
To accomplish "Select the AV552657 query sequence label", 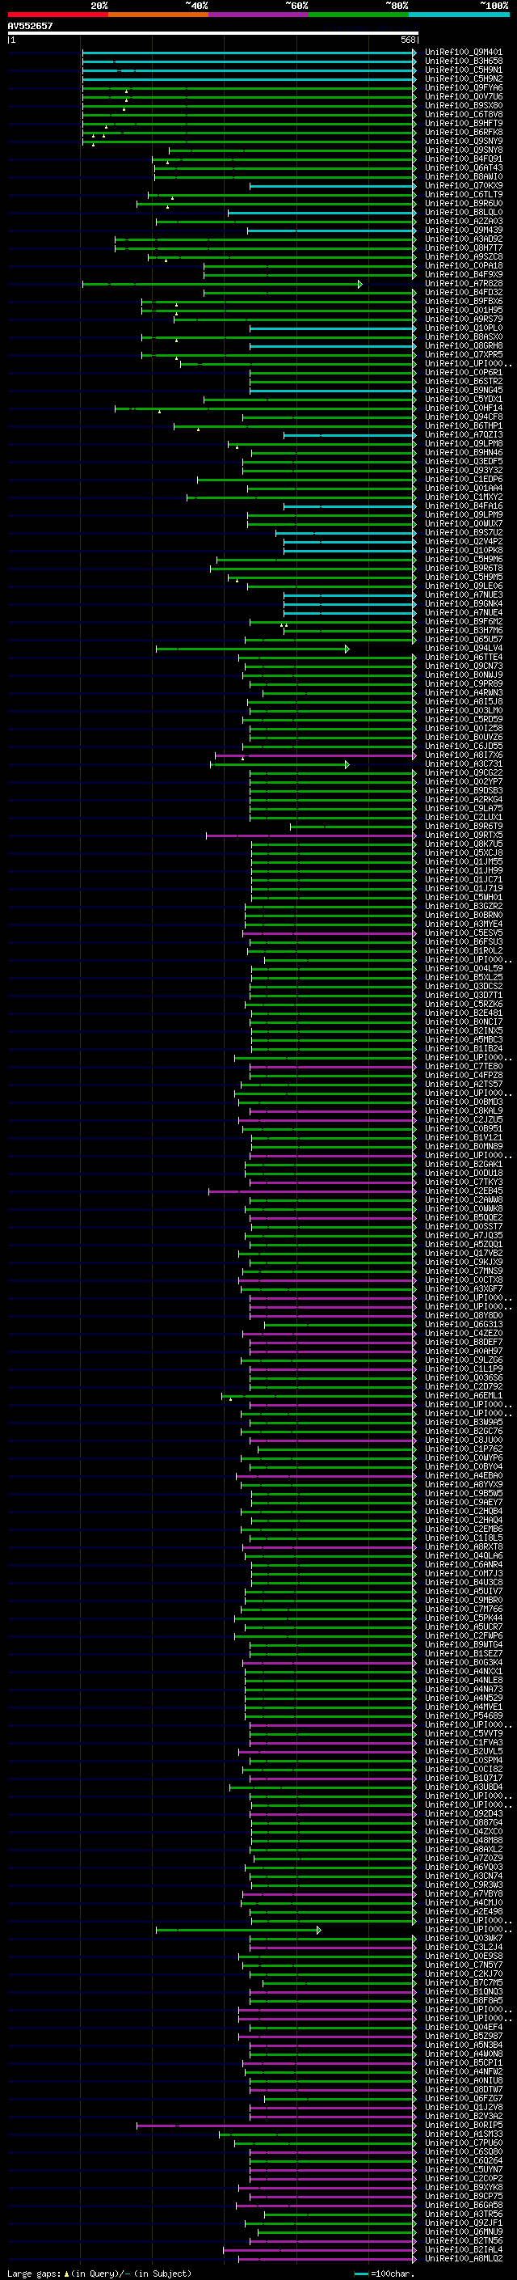I will (30, 27).
